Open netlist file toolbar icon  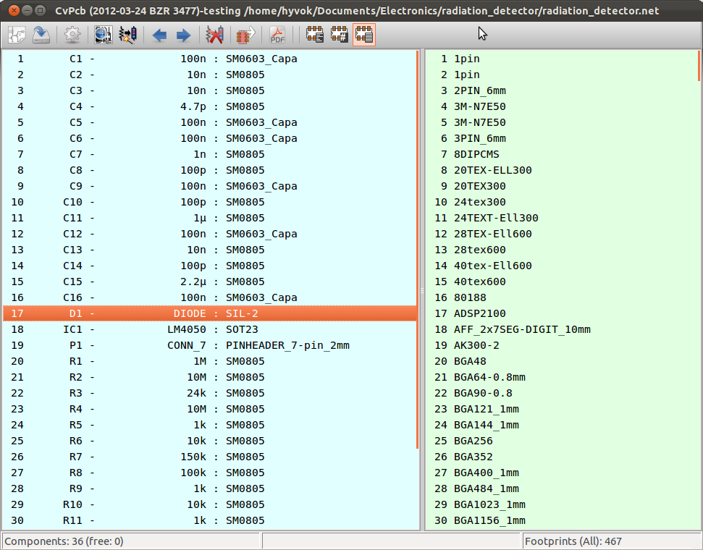pos(17,35)
